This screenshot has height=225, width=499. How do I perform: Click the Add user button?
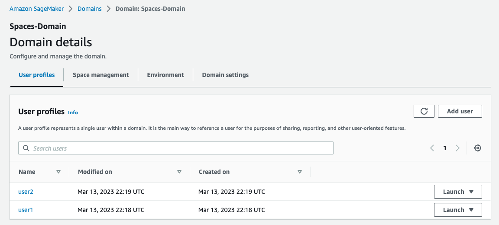[x=460, y=111]
